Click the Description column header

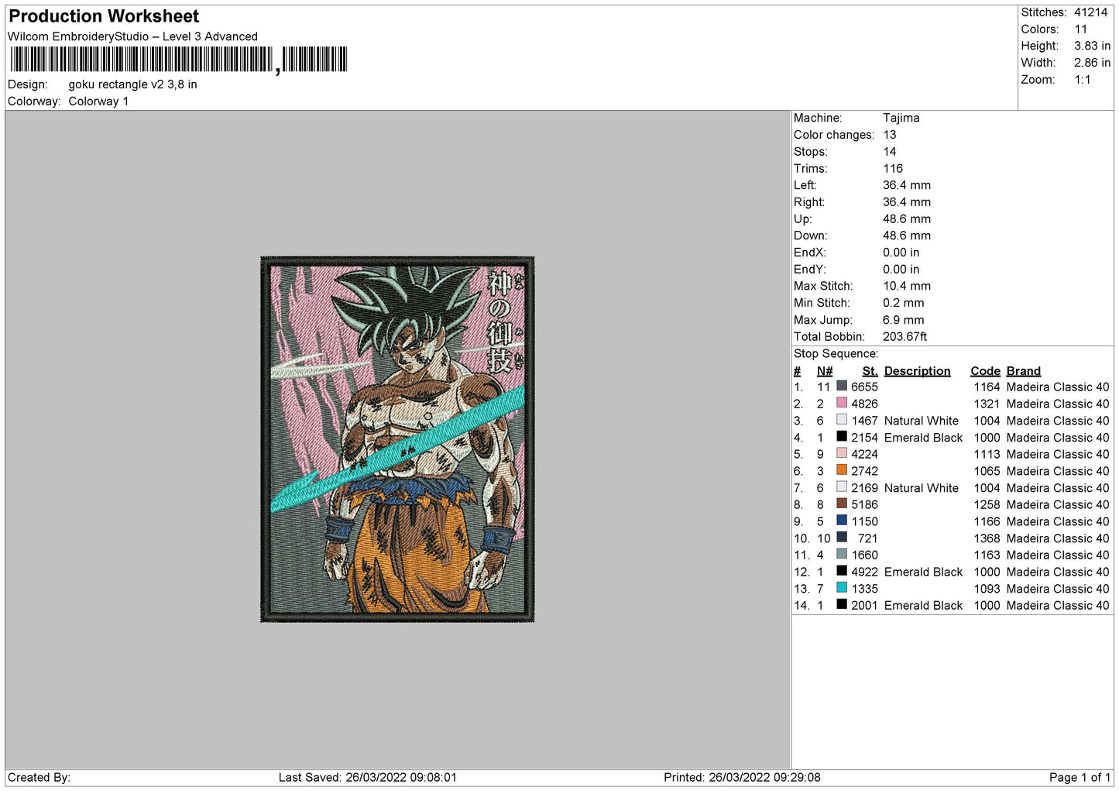917,371
